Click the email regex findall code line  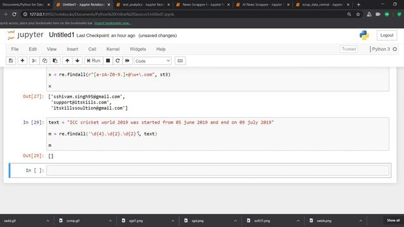tap(109, 74)
